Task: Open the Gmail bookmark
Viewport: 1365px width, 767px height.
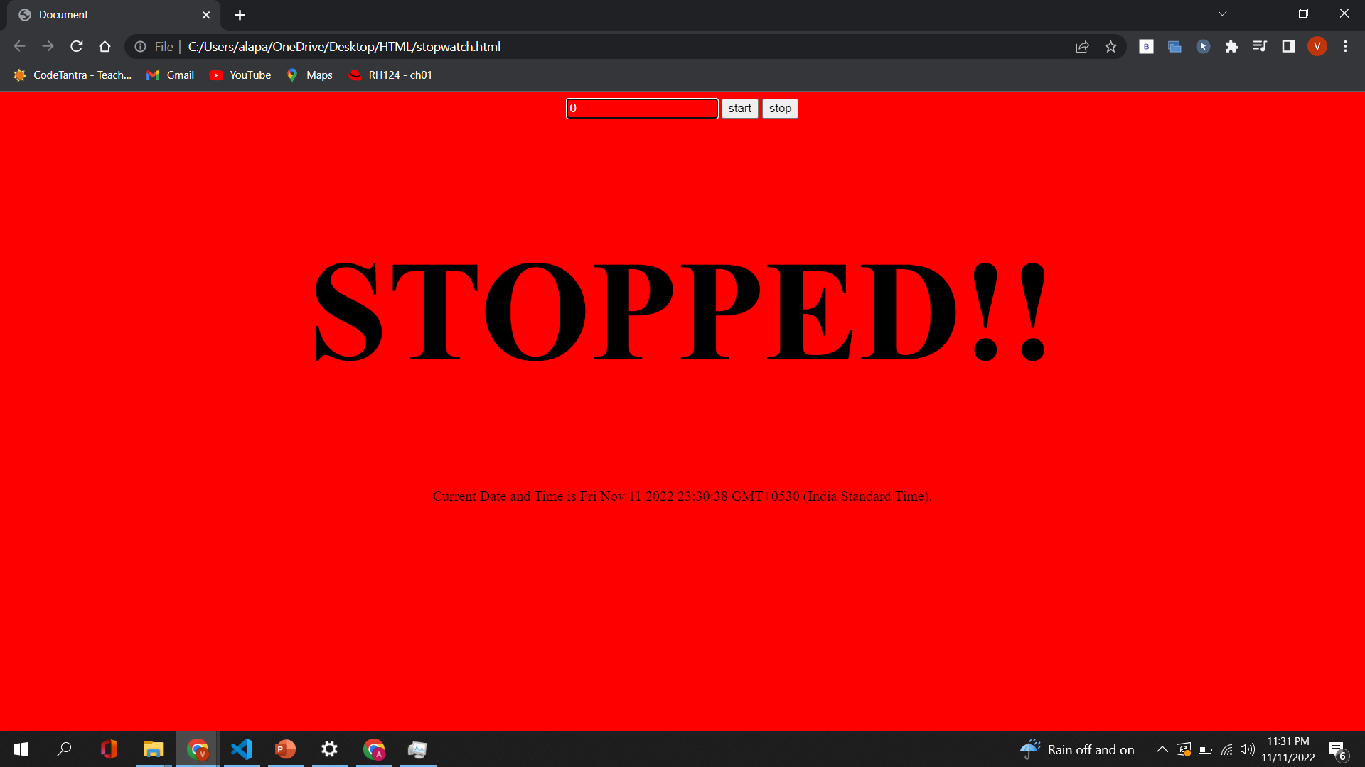Action: [x=171, y=75]
